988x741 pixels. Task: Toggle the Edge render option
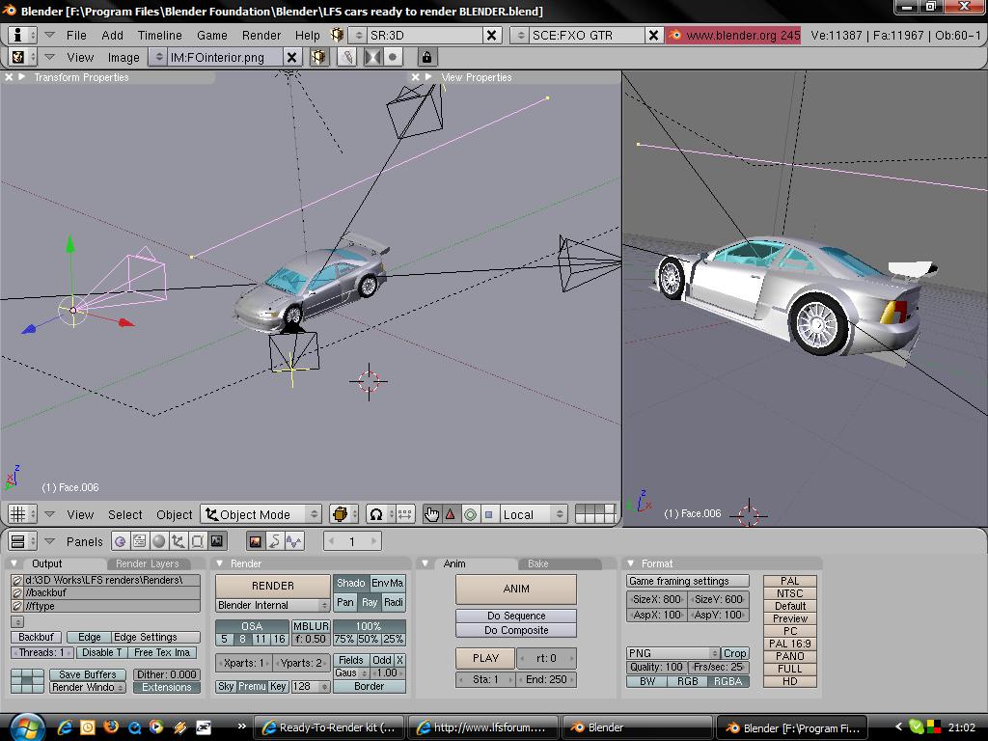(89, 637)
